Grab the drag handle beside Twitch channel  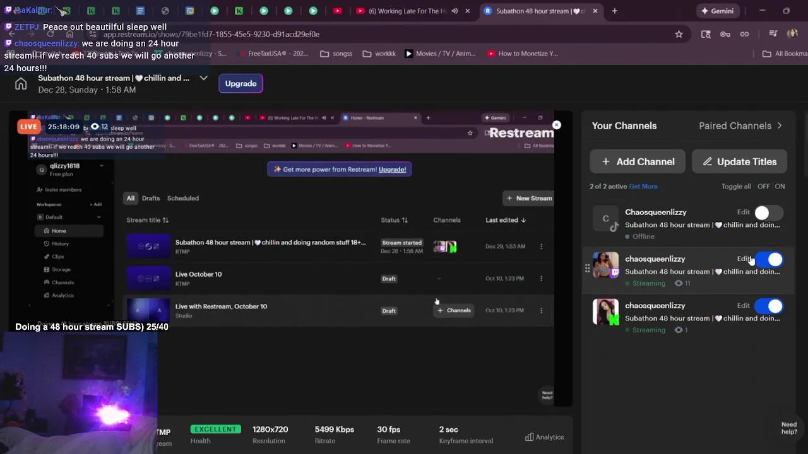587,269
